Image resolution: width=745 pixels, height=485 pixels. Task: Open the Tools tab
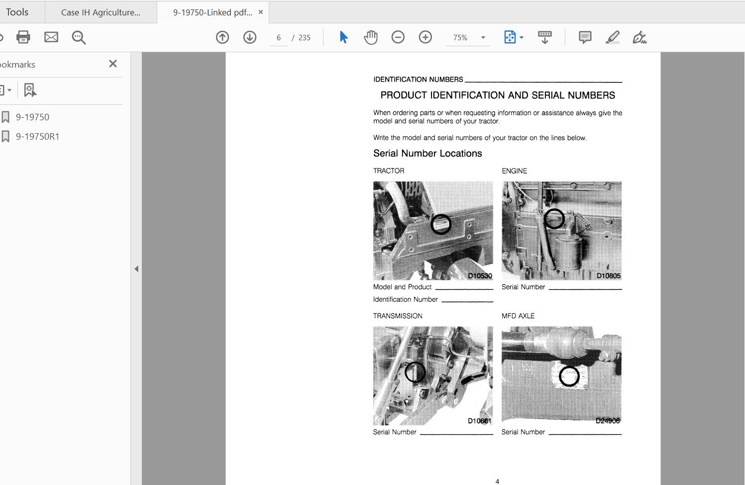[x=17, y=12]
